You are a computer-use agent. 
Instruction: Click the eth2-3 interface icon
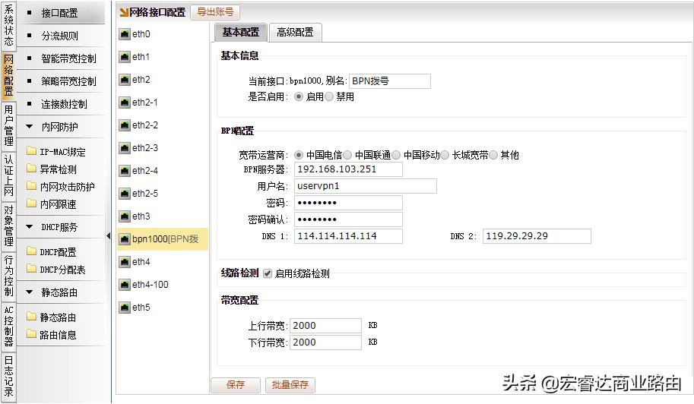[x=125, y=148]
